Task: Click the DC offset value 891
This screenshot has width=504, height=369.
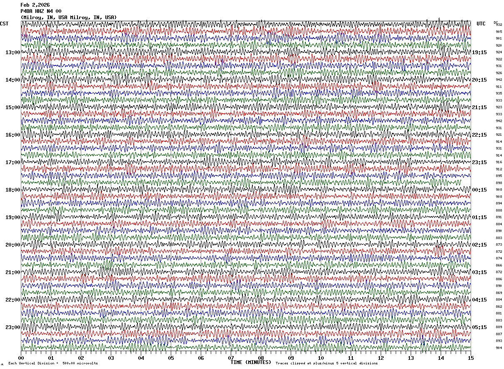Action: coord(499,217)
